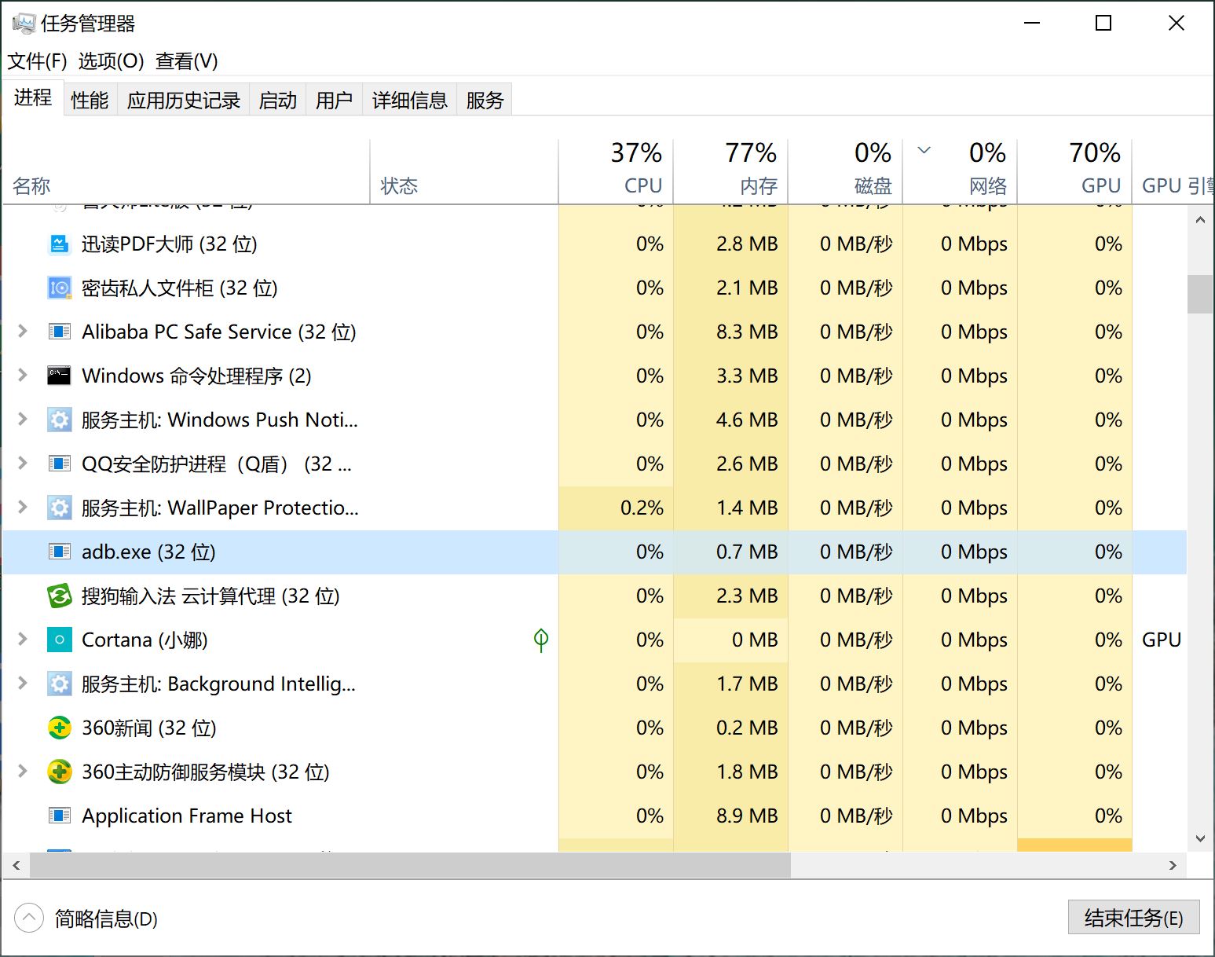Click the adb.exe process icon
The image size is (1215, 957).
pos(59,552)
